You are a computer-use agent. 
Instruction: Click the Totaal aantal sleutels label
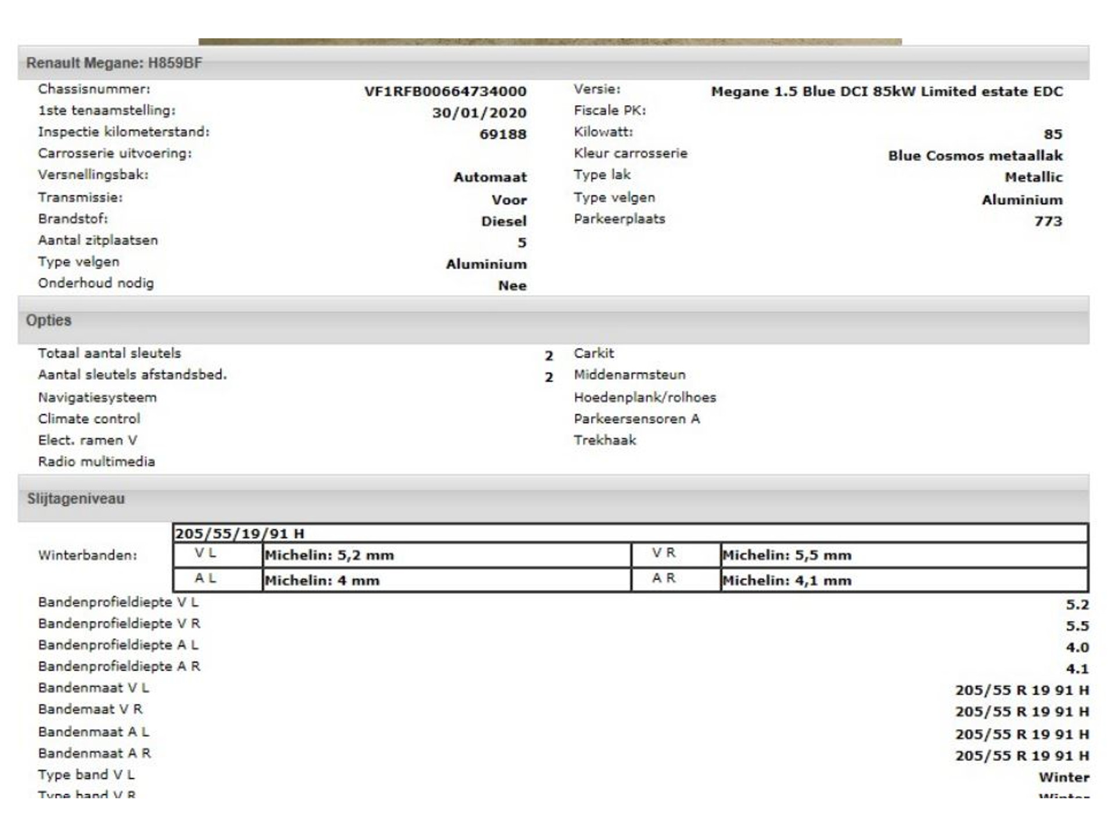pyautogui.click(x=110, y=353)
